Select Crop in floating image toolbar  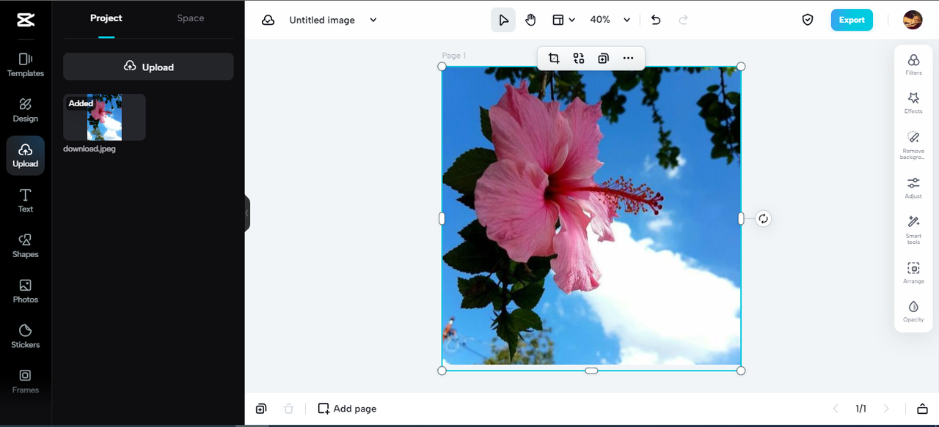pyautogui.click(x=554, y=59)
